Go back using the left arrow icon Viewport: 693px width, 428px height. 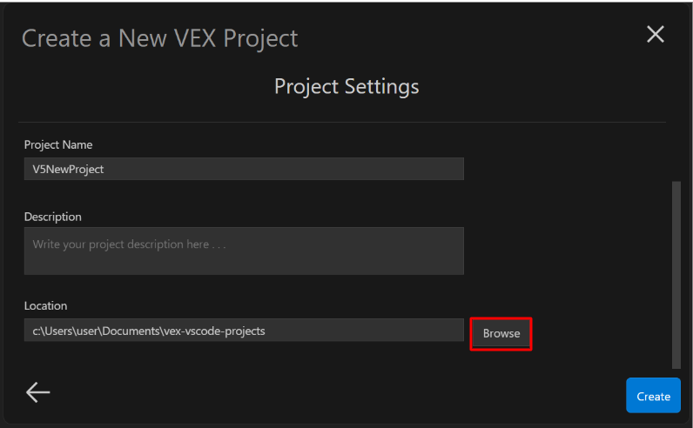coord(37,392)
